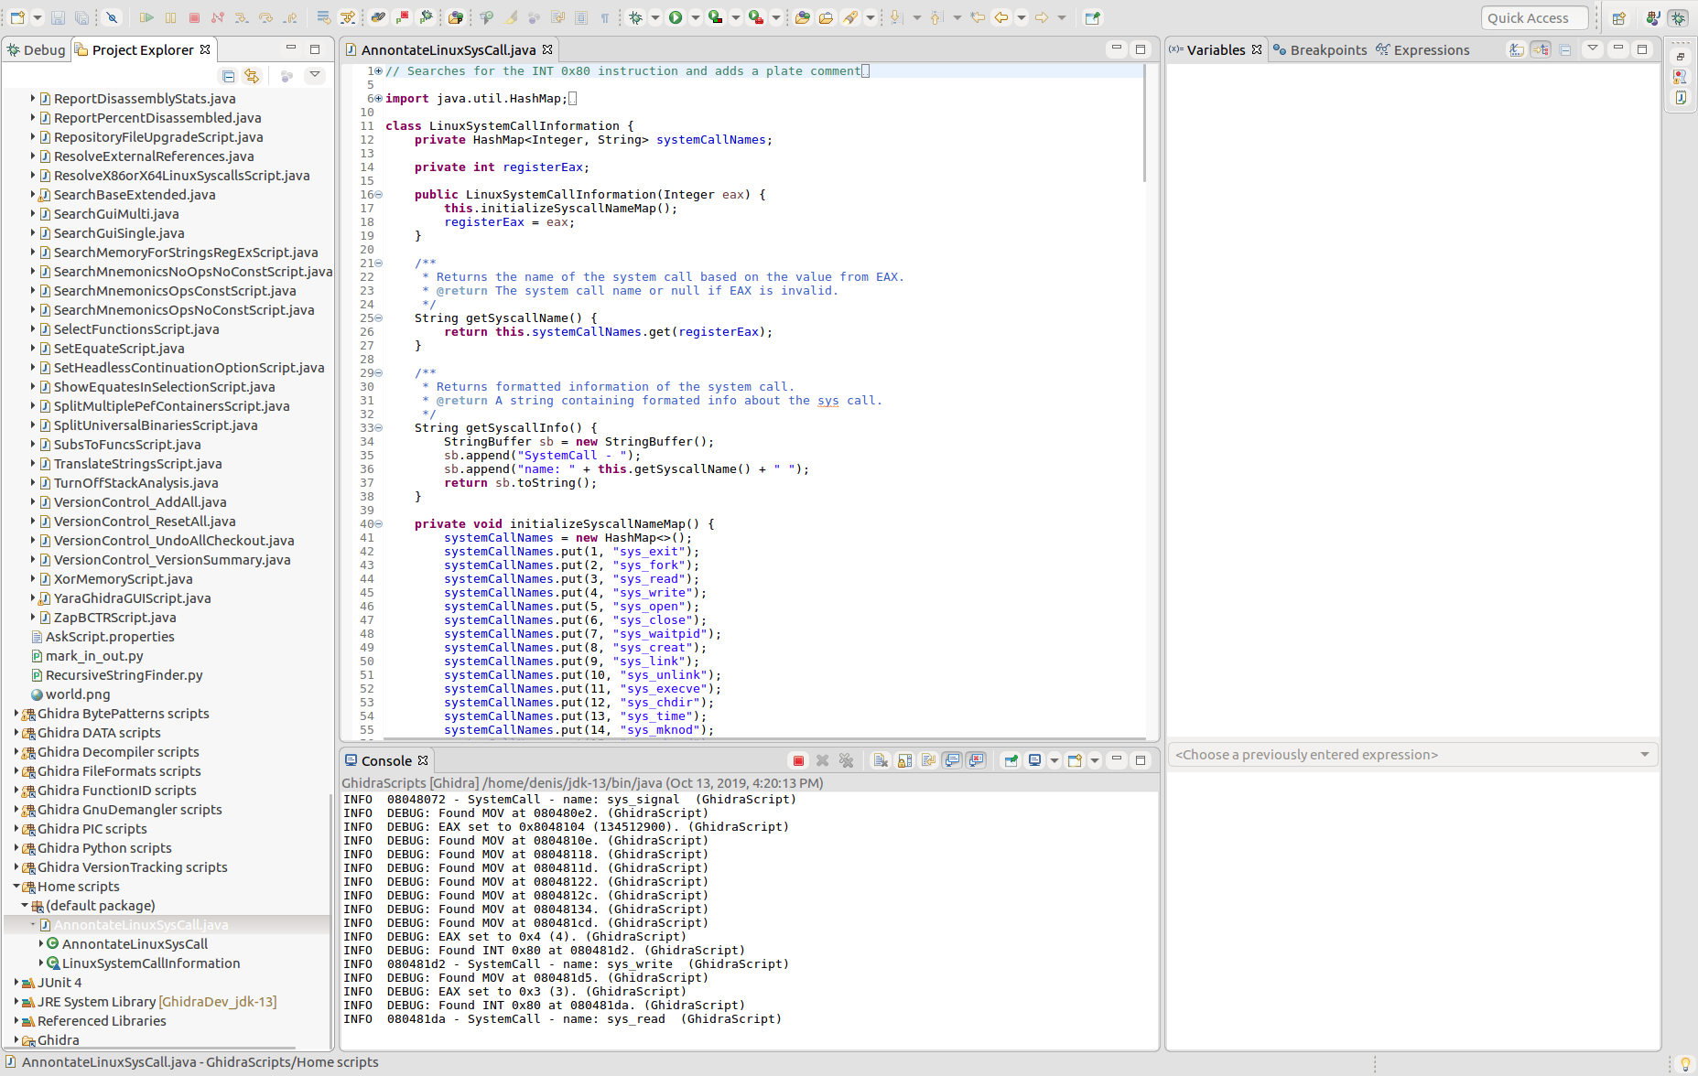The width and height of the screenshot is (1698, 1076).
Task: Click the Collapse All icon in Project Explorer
Action: pos(228,76)
